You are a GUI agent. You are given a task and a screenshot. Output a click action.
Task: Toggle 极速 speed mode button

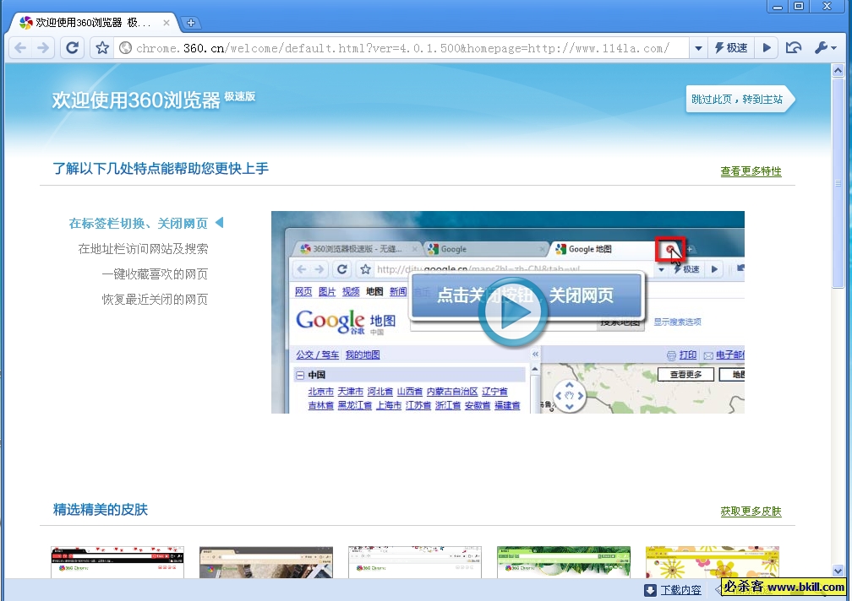coord(731,48)
